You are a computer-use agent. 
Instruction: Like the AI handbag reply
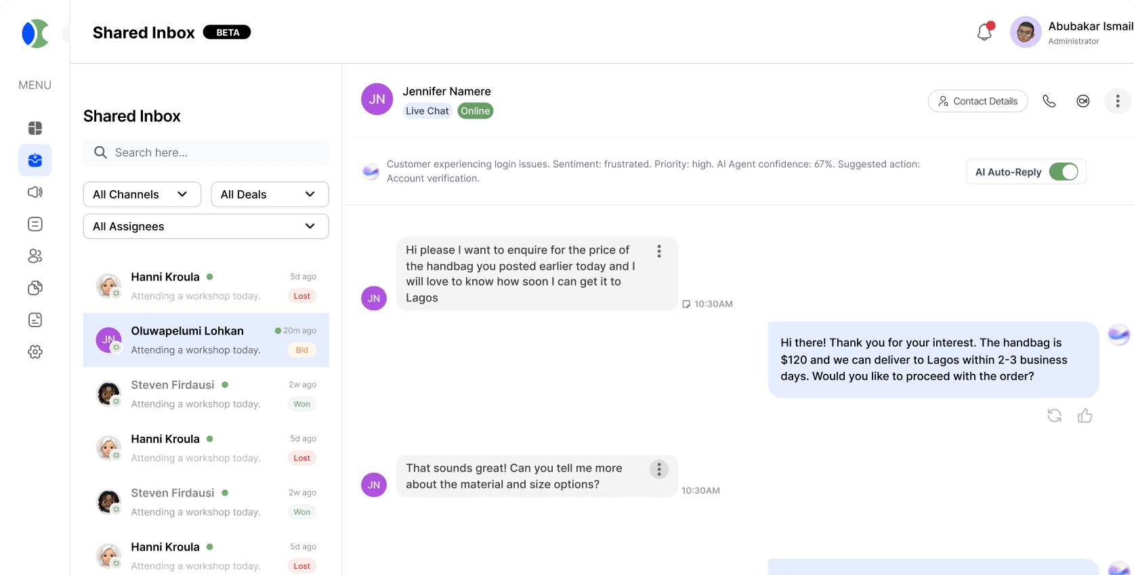click(1085, 415)
